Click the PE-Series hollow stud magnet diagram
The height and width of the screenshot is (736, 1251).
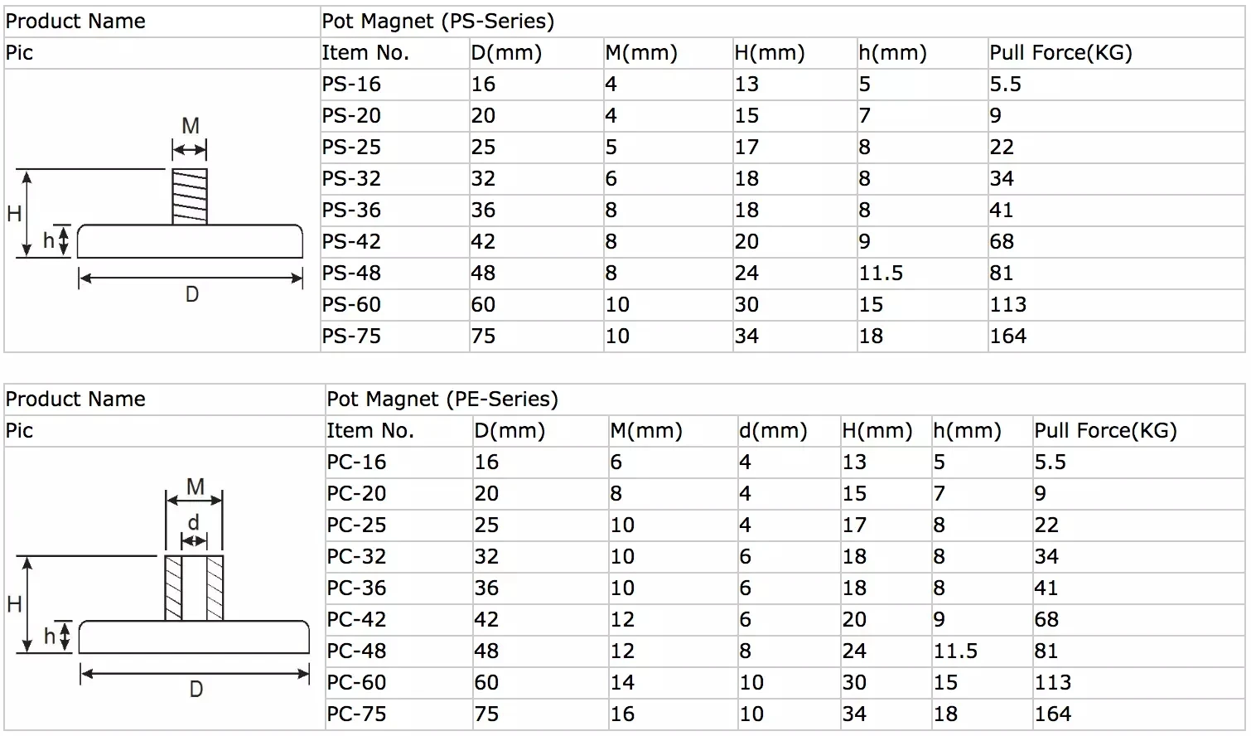coord(163,590)
